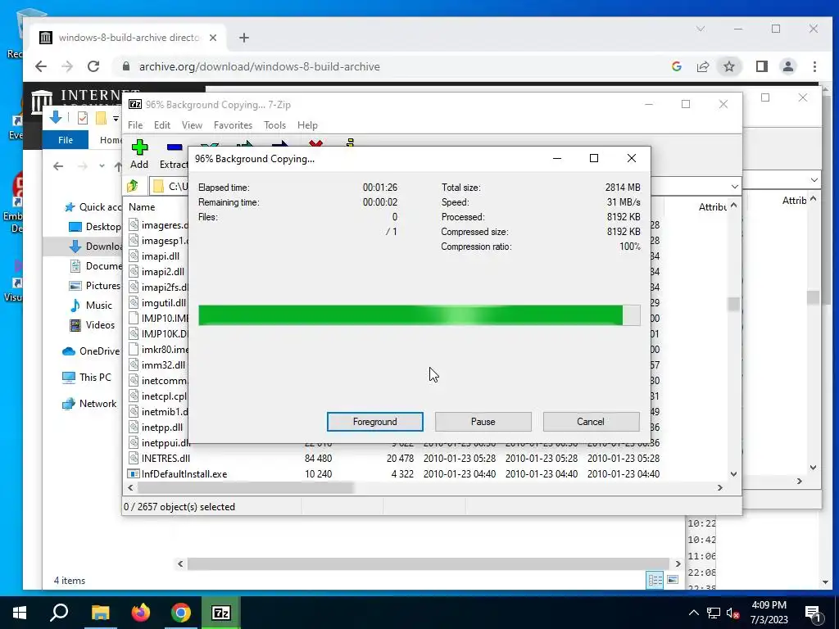Image resolution: width=839 pixels, height=629 pixels.
Task: Click the Name column header in 7-Zip
Action: tap(142, 207)
